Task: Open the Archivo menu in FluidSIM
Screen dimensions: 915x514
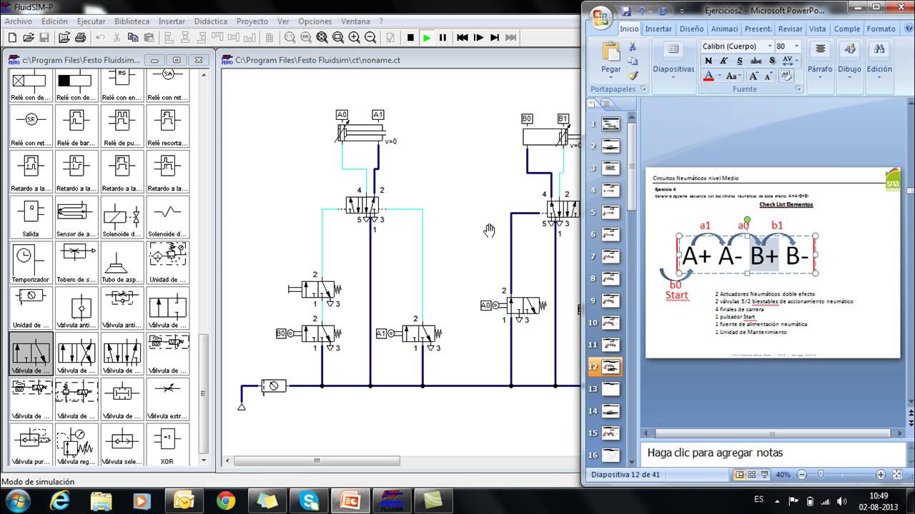Action: pos(19,21)
